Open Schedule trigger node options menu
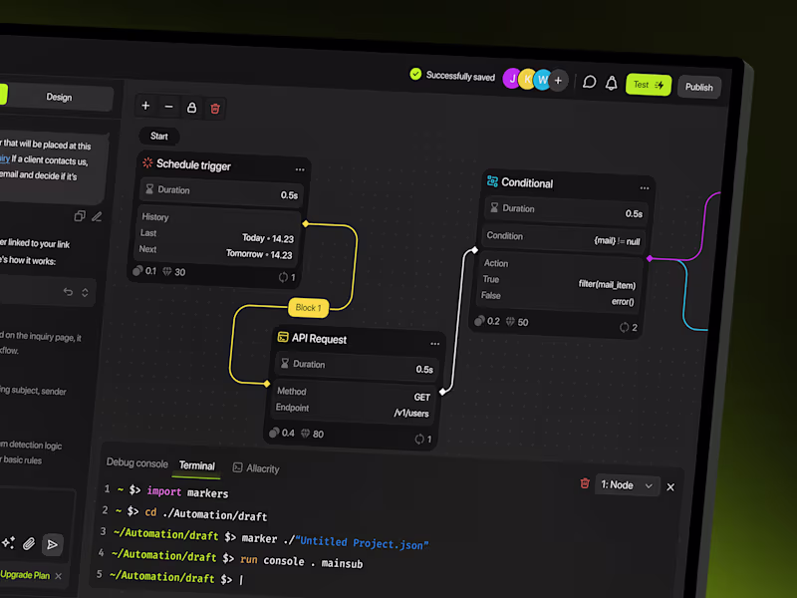The image size is (797, 598). 300,169
